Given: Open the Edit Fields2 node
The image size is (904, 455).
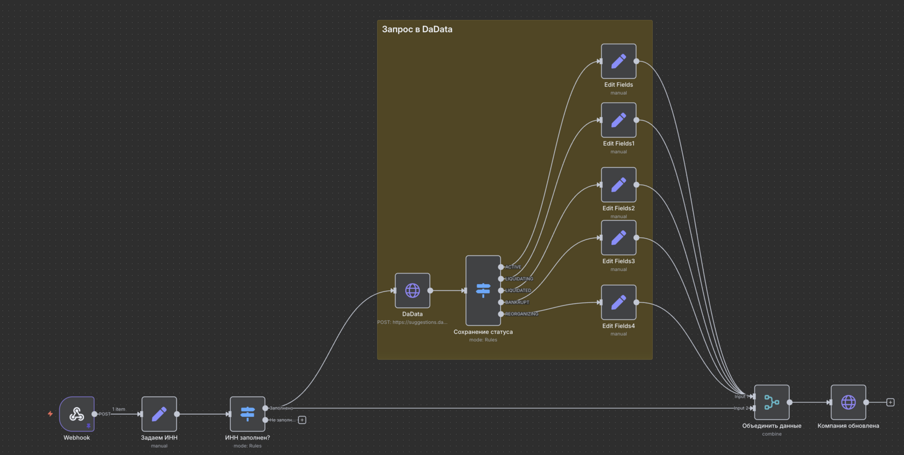Looking at the screenshot, I should coord(619,184).
